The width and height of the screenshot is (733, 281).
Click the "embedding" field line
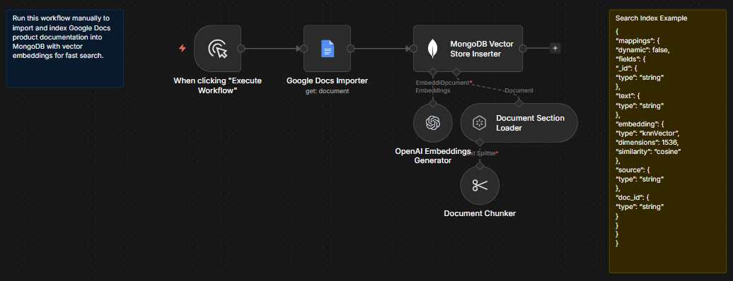tap(639, 124)
